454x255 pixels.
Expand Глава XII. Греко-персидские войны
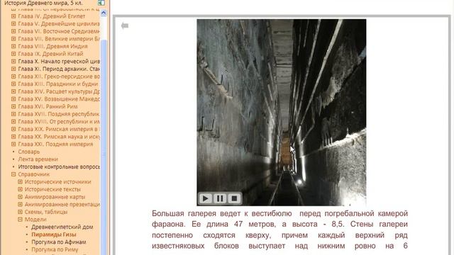click(x=13, y=76)
